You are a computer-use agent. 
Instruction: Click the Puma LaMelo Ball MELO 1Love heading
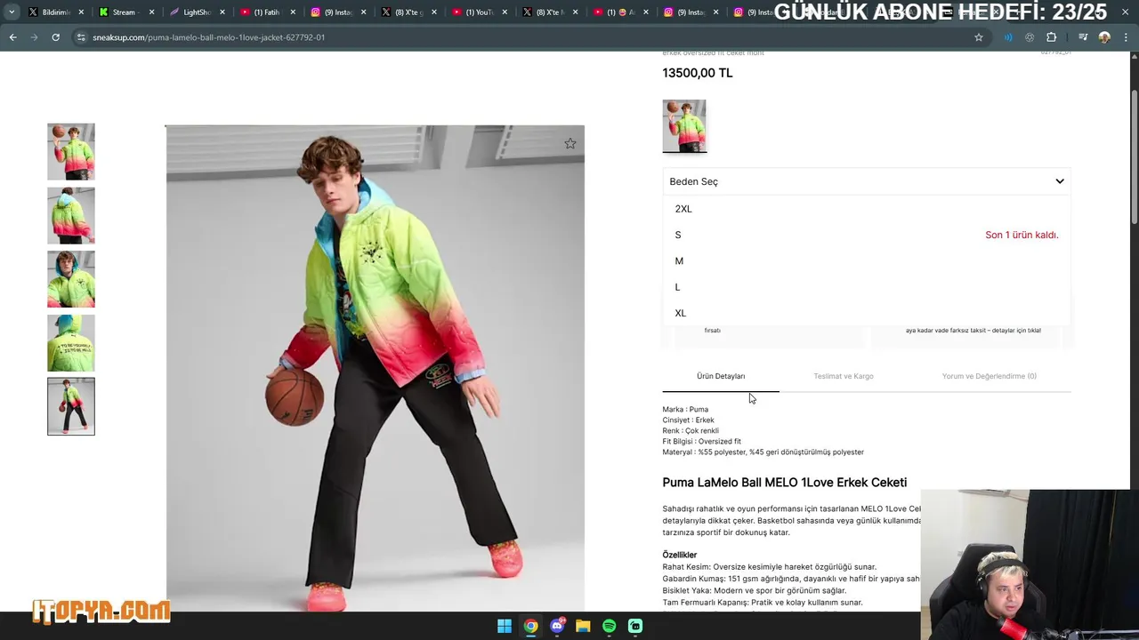pyautogui.click(x=784, y=483)
